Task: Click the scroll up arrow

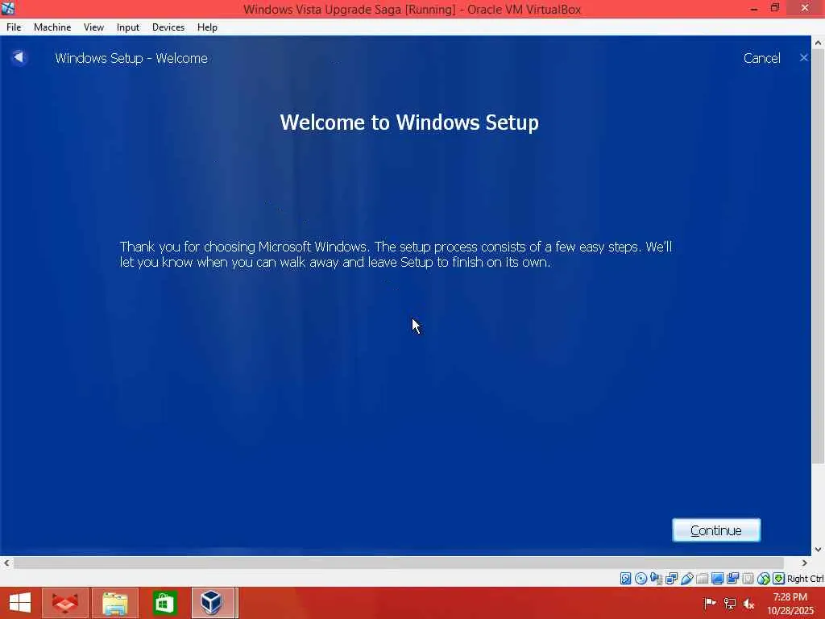Action: tap(818, 44)
